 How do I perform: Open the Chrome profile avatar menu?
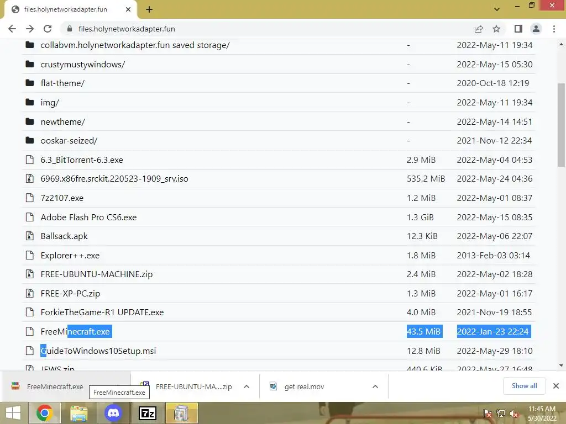[x=536, y=29]
